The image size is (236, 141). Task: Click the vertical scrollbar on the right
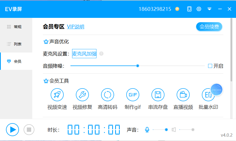point(231,50)
